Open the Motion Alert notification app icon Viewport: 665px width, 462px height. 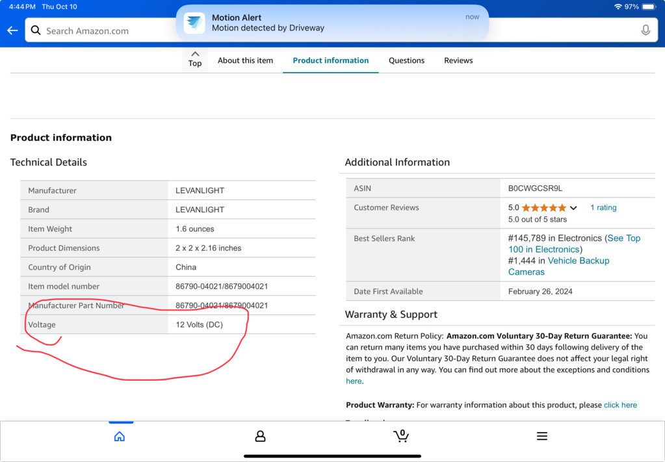pyautogui.click(x=194, y=23)
